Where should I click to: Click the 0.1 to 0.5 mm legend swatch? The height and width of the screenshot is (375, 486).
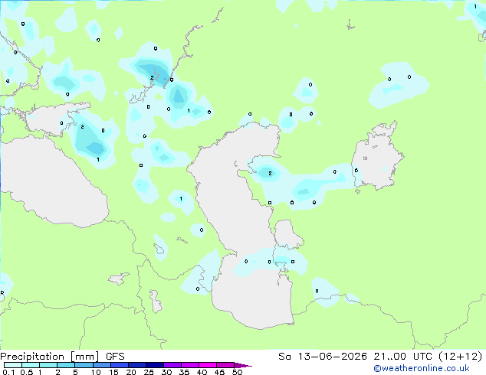13,365
